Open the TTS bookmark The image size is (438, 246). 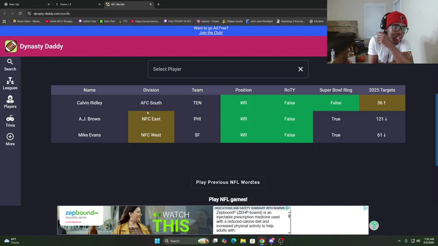(x=123, y=21)
